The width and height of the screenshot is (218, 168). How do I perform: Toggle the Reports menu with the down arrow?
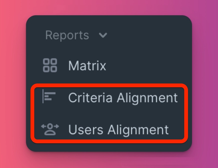(x=103, y=35)
